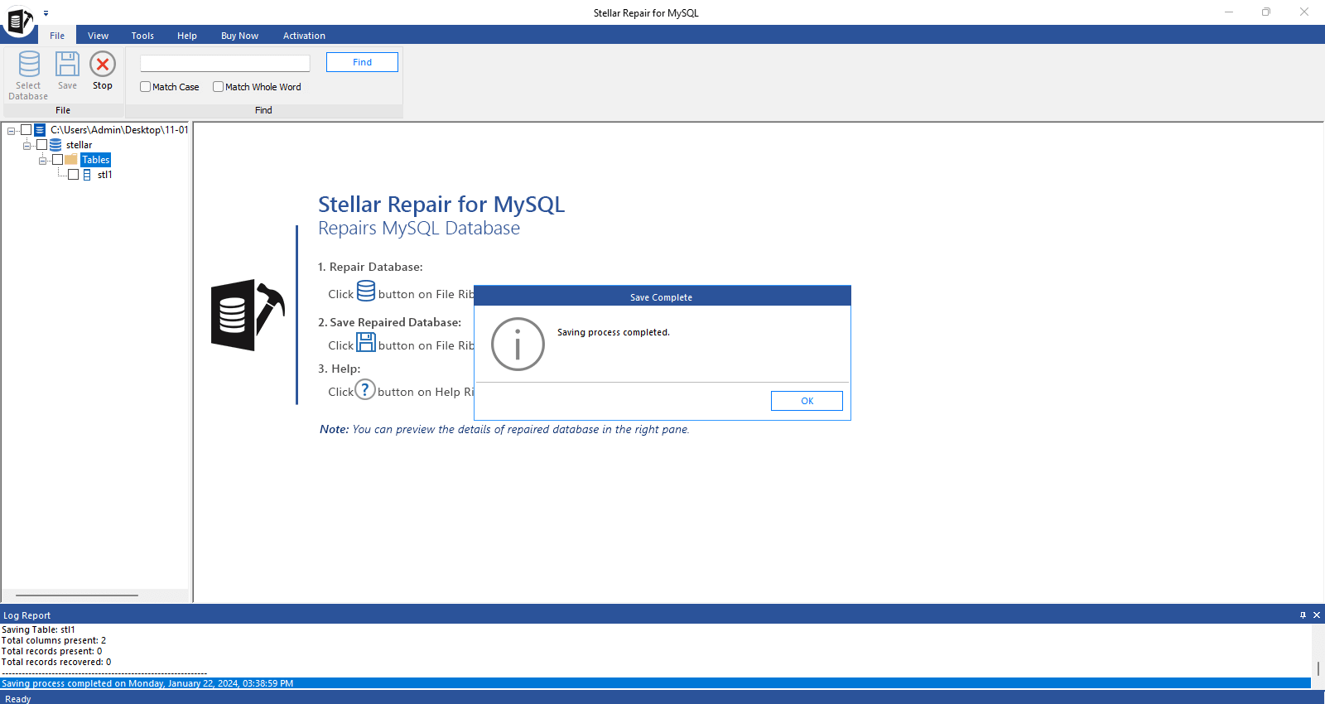Close the Log Report panel
The image size is (1325, 704).
[x=1317, y=615]
